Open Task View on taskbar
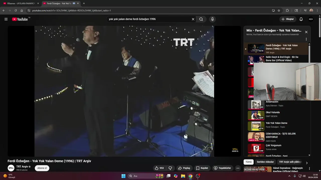Image resolution: width=321 pixels, height=180 pixels. click(x=169, y=176)
